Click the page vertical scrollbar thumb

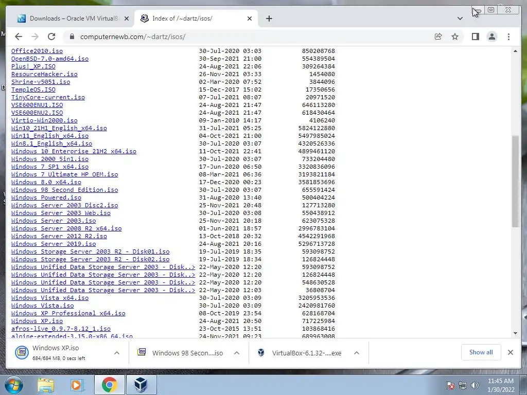(x=515, y=182)
